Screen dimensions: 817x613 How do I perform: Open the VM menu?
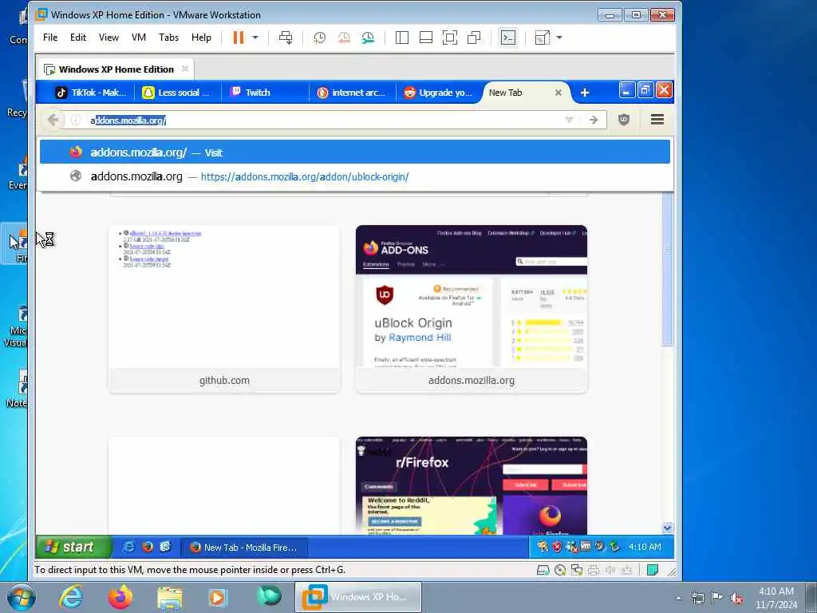pyautogui.click(x=139, y=38)
